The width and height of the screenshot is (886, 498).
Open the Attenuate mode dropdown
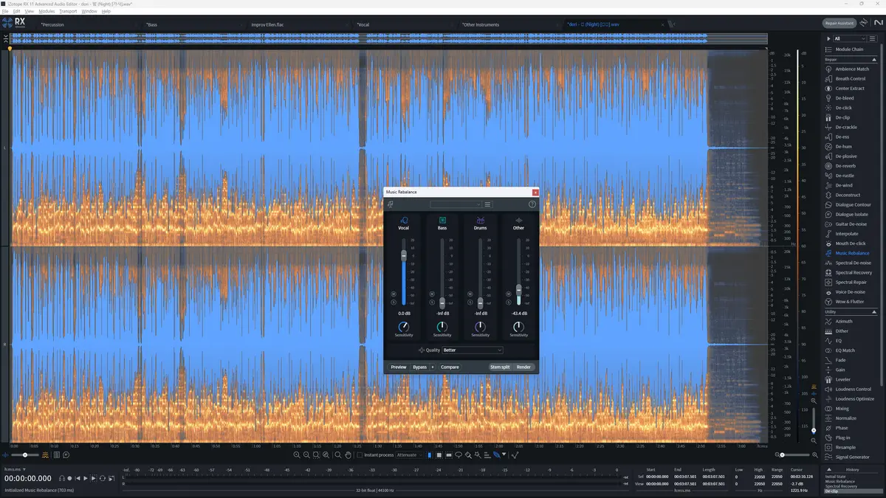pyautogui.click(x=410, y=455)
